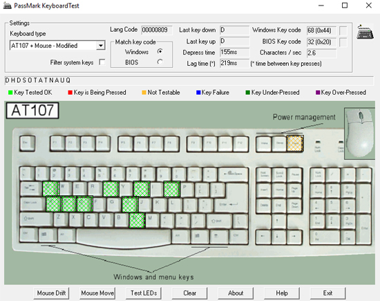
Task: Open the Keyboard type dropdown
Action: (x=100, y=46)
